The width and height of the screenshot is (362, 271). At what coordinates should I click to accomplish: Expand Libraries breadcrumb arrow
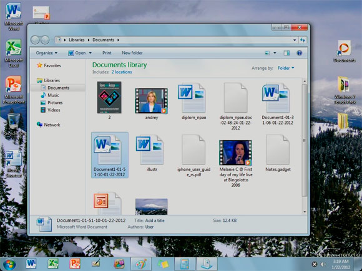(89, 40)
